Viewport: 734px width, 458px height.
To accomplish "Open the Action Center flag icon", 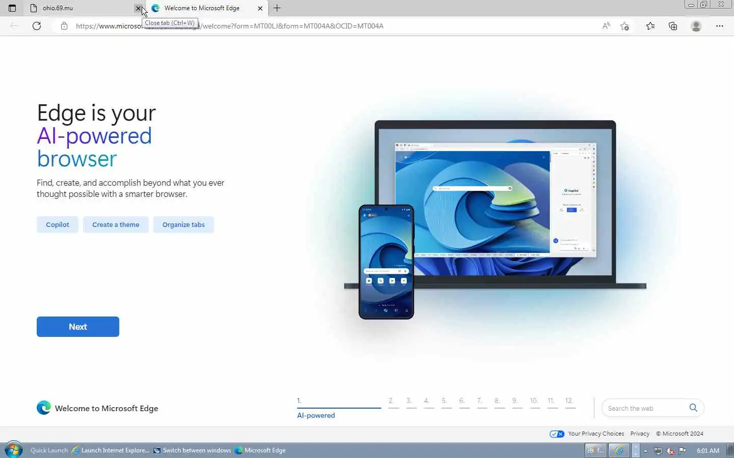I will 683,450.
